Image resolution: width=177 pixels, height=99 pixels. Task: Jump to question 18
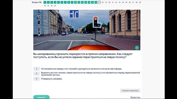click(x=103, y=2)
